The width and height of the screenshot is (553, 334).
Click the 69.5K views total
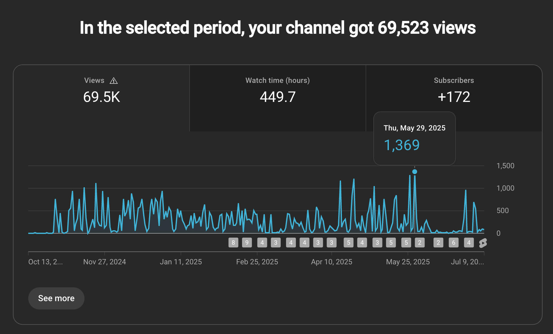click(x=101, y=97)
